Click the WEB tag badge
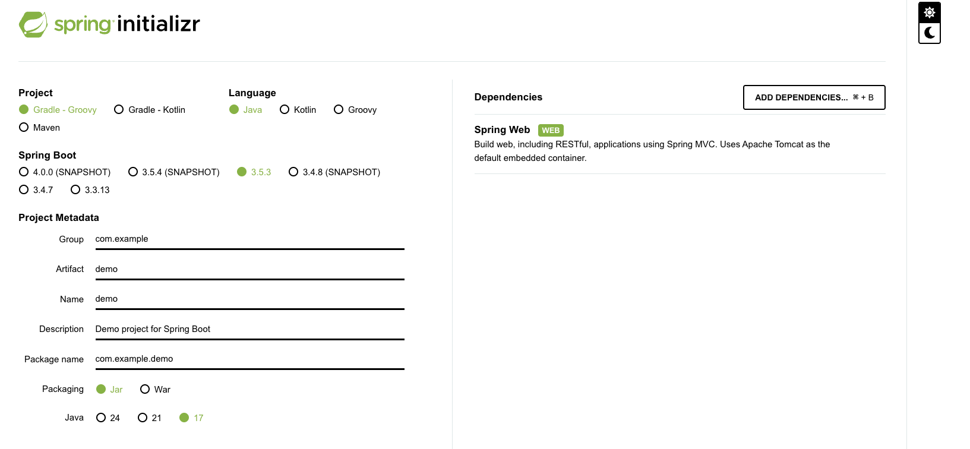 pyautogui.click(x=551, y=130)
